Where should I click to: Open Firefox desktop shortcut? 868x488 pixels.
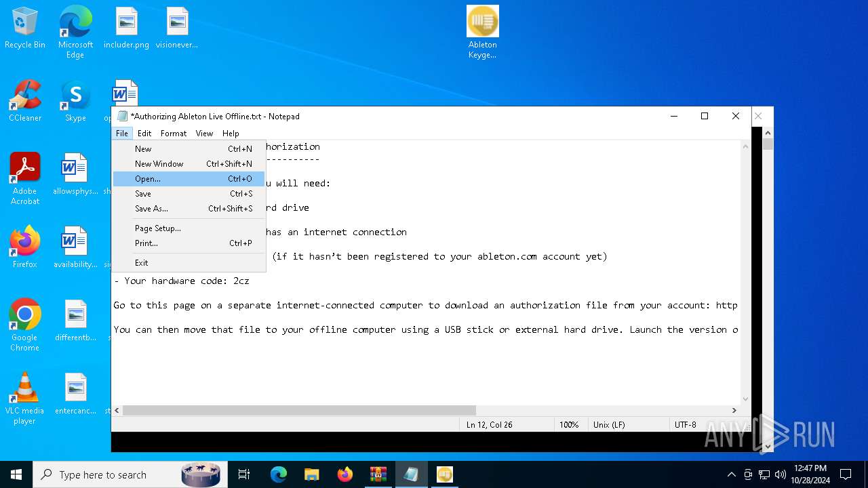[25, 248]
